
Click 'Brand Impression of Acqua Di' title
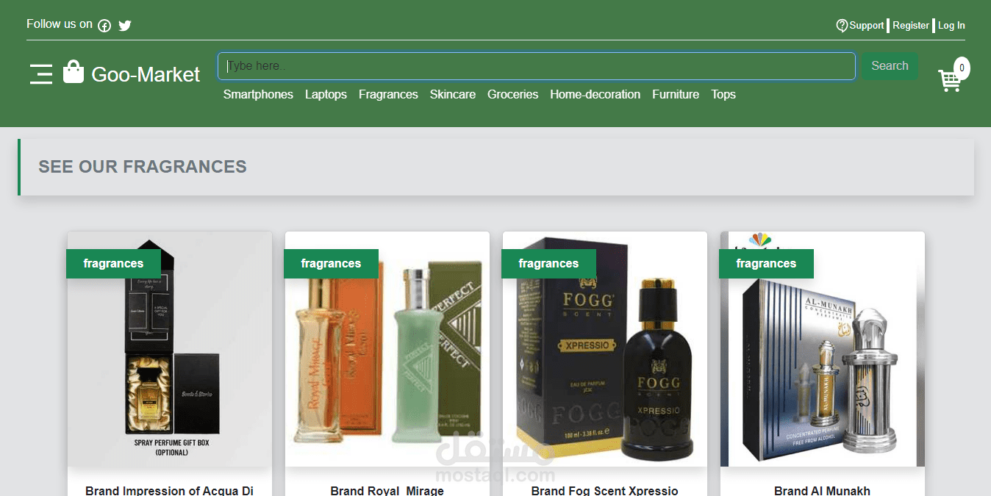pos(170,490)
